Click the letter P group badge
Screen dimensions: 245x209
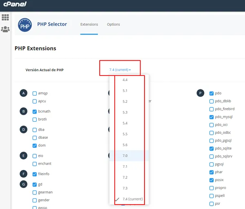coord(200,93)
